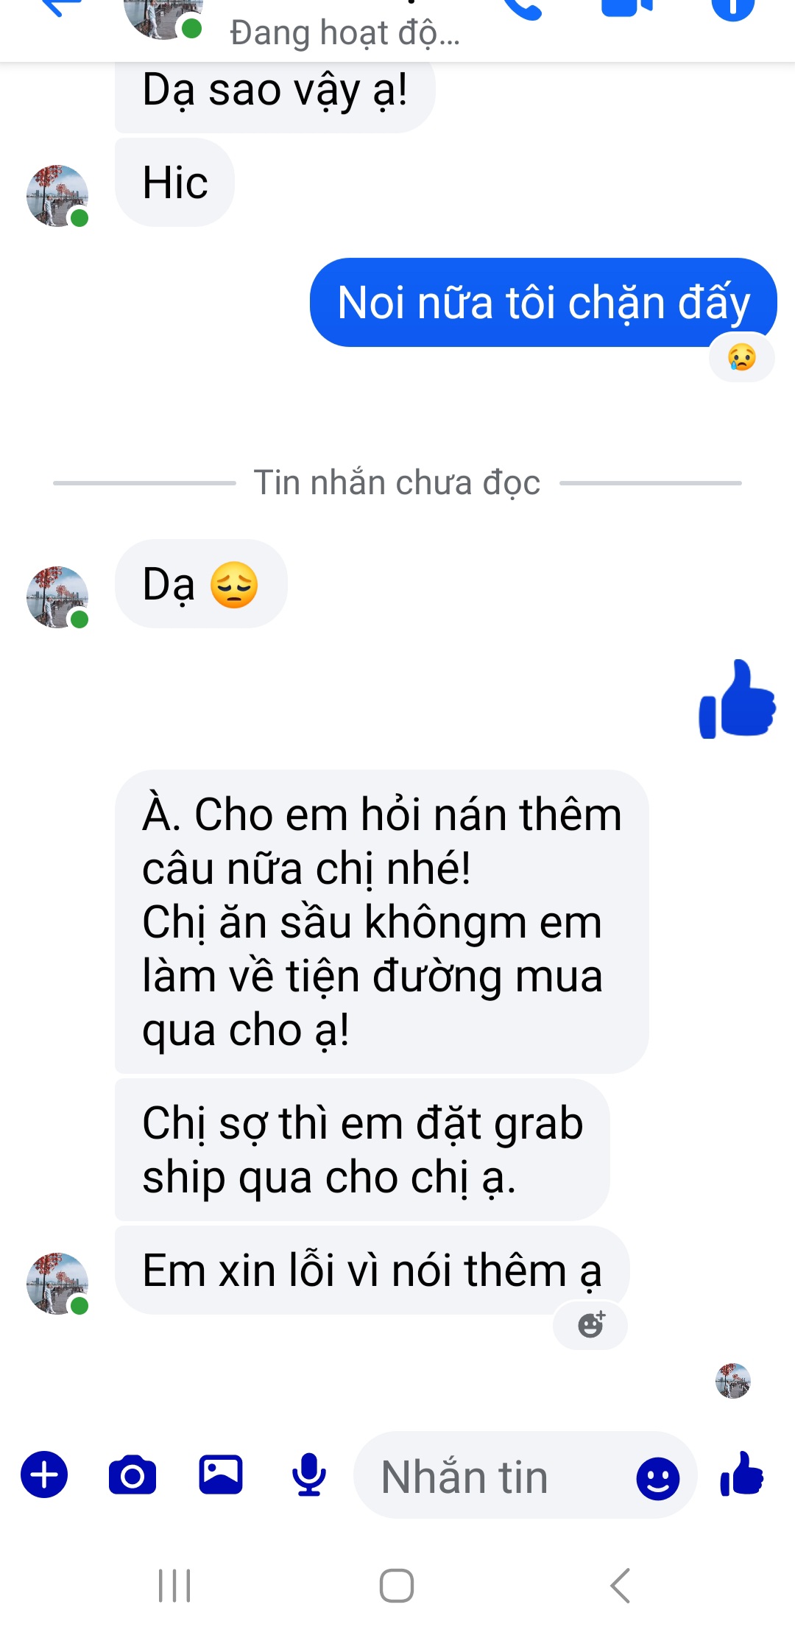
Task: Open the emoji picker in message field
Action: pyautogui.click(x=657, y=1477)
